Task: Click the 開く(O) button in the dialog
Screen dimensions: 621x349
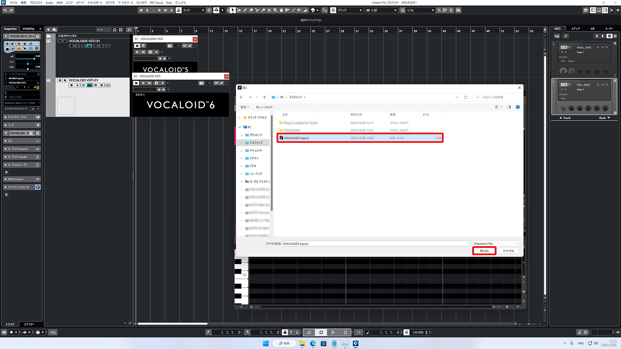Action: (x=484, y=251)
